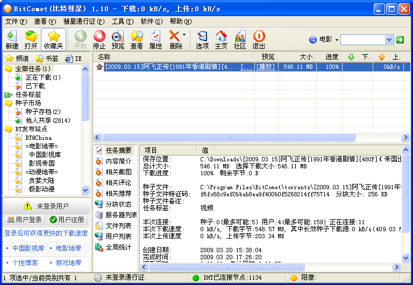Click 用户登录 login button
The height and width of the screenshot is (285, 413).
25,219
